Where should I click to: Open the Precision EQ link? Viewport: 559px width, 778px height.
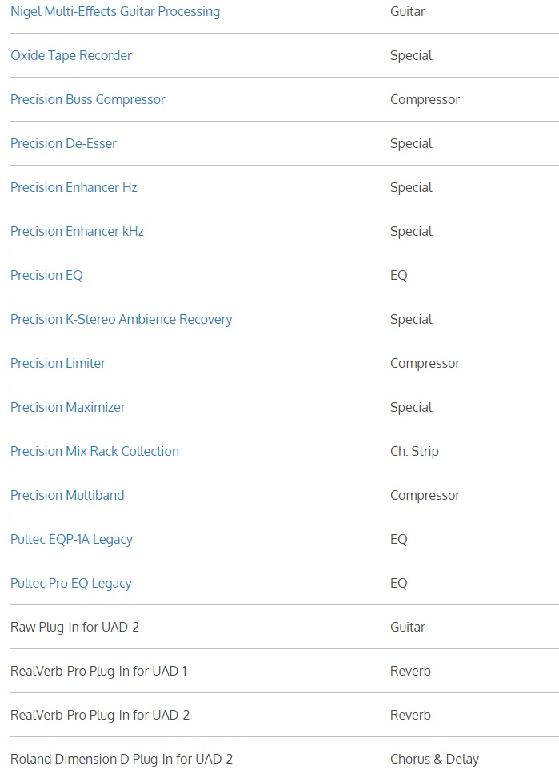(x=46, y=276)
